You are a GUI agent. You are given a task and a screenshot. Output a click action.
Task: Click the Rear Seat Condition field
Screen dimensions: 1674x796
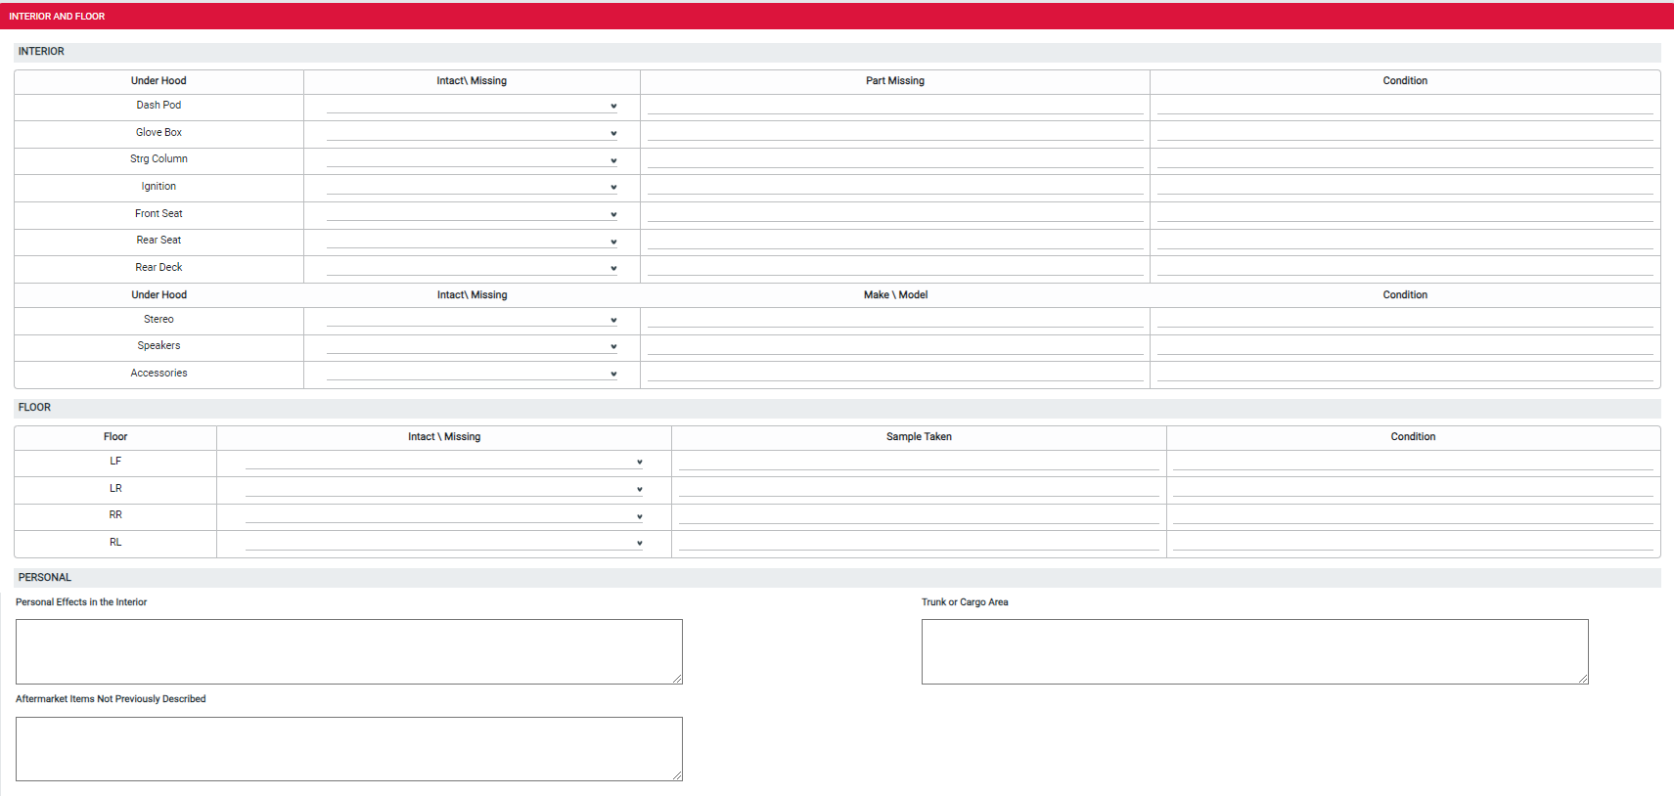click(x=1405, y=241)
